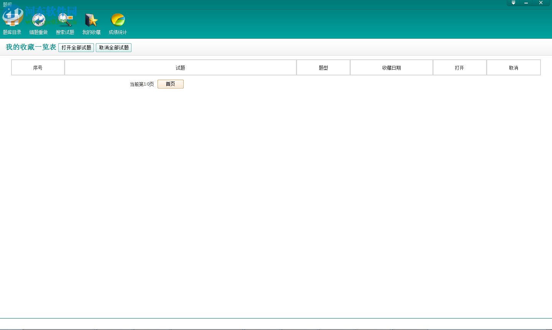
Task: Select the 打开 column header
Action: pyautogui.click(x=460, y=68)
